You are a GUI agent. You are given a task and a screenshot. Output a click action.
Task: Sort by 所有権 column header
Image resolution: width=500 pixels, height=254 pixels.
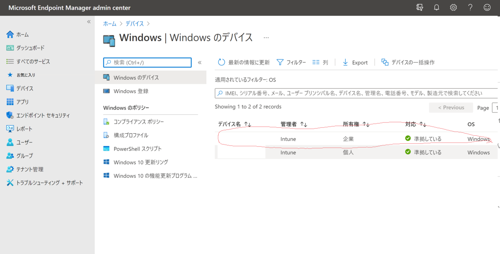(356, 124)
